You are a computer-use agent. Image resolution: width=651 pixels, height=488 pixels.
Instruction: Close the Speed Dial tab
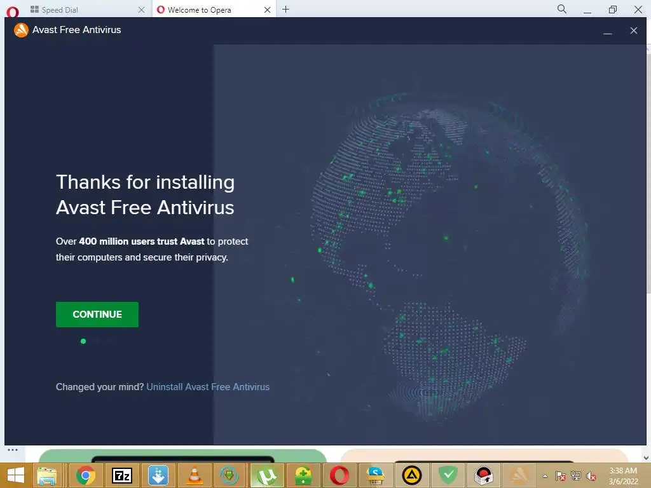pyautogui.click(x=142, y=10)
